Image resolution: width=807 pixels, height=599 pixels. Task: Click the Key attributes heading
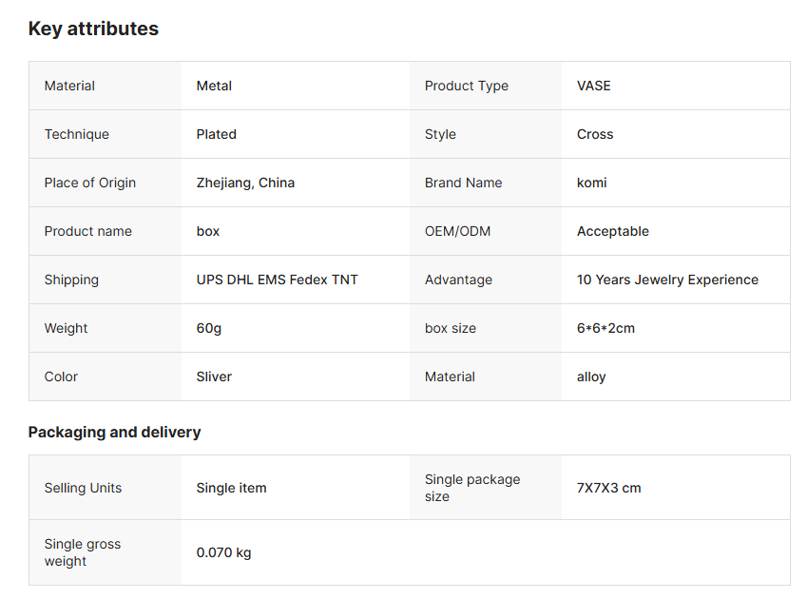(93, 29)
